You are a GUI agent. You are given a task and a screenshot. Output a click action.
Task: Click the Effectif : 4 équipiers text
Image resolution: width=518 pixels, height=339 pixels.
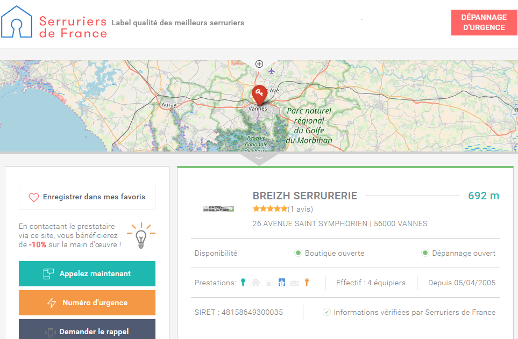point(371,283)
